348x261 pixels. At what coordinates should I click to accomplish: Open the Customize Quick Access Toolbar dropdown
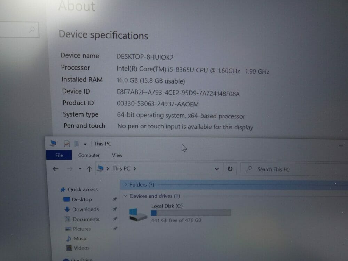[85, 144]
